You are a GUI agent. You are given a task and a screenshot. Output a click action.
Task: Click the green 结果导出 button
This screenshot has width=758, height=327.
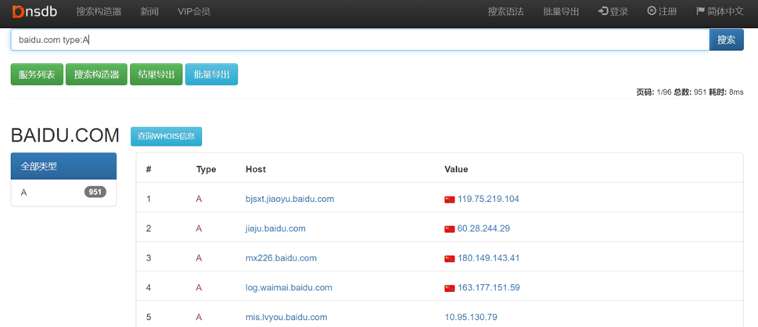pyautogui.click(x=156, y=74)
